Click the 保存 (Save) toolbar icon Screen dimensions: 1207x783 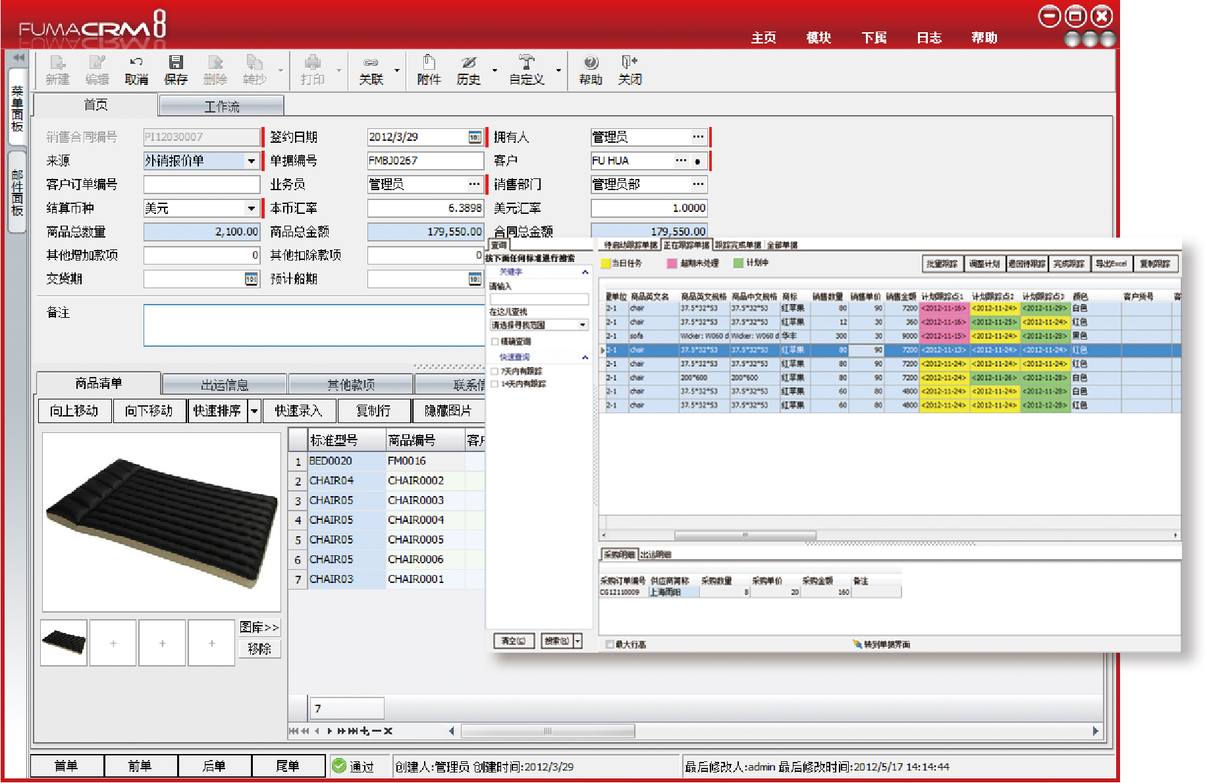point(175,63)
